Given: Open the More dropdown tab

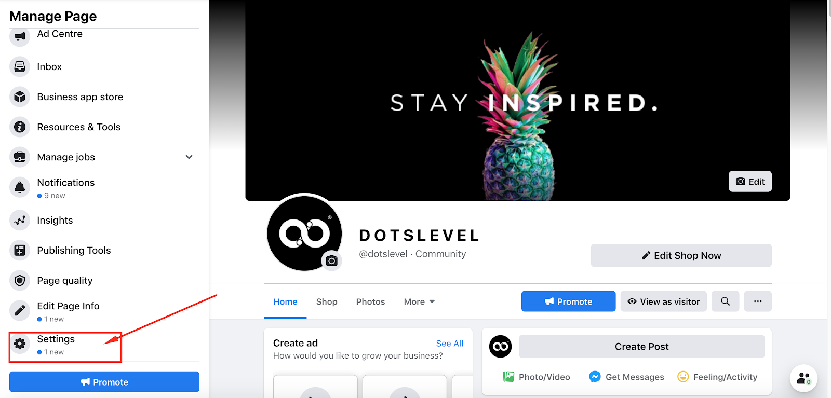Looking at the screenshot, I should (x=420, y=301).
